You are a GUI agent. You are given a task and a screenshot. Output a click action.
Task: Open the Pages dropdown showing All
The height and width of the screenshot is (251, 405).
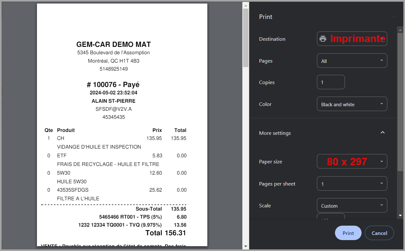[352, 61]
